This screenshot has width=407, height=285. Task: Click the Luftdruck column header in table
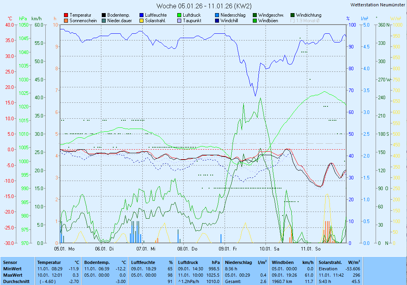[x=188, y=262]
